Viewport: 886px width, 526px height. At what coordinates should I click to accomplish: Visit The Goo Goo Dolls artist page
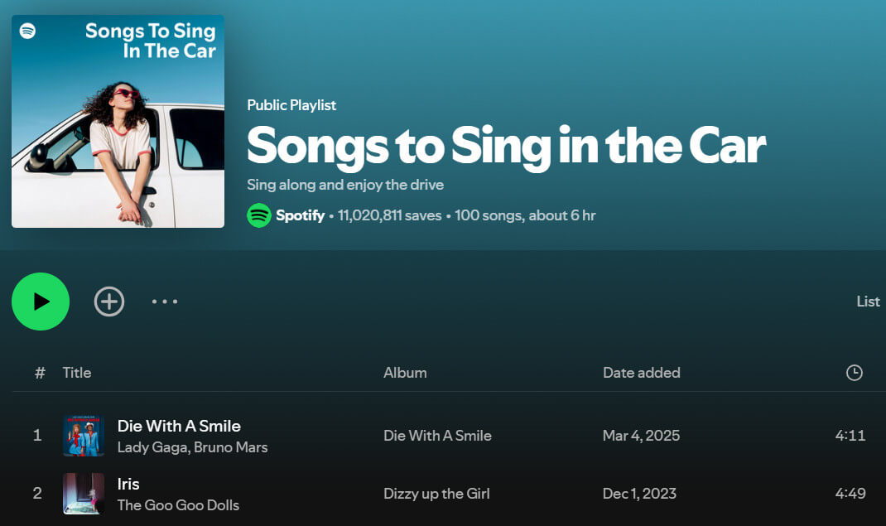point(178,505)
